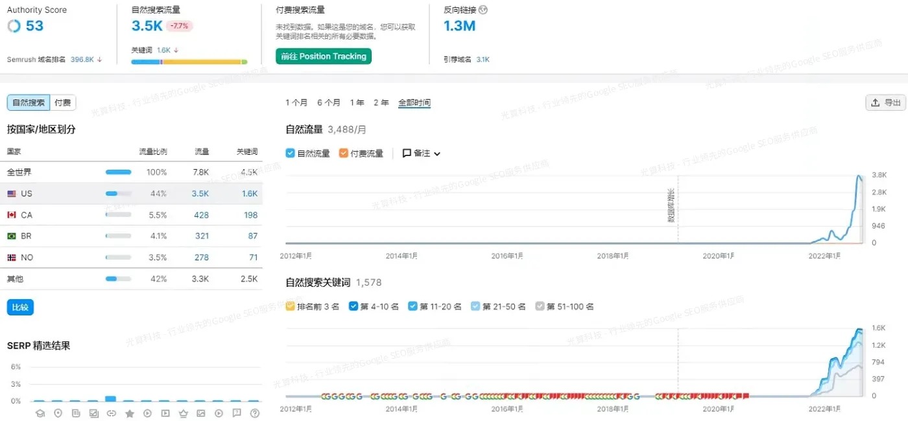Viewport: 908px width, 421px height.
Task: Click the circle play icon beside the star
Action: click(147, 413)
